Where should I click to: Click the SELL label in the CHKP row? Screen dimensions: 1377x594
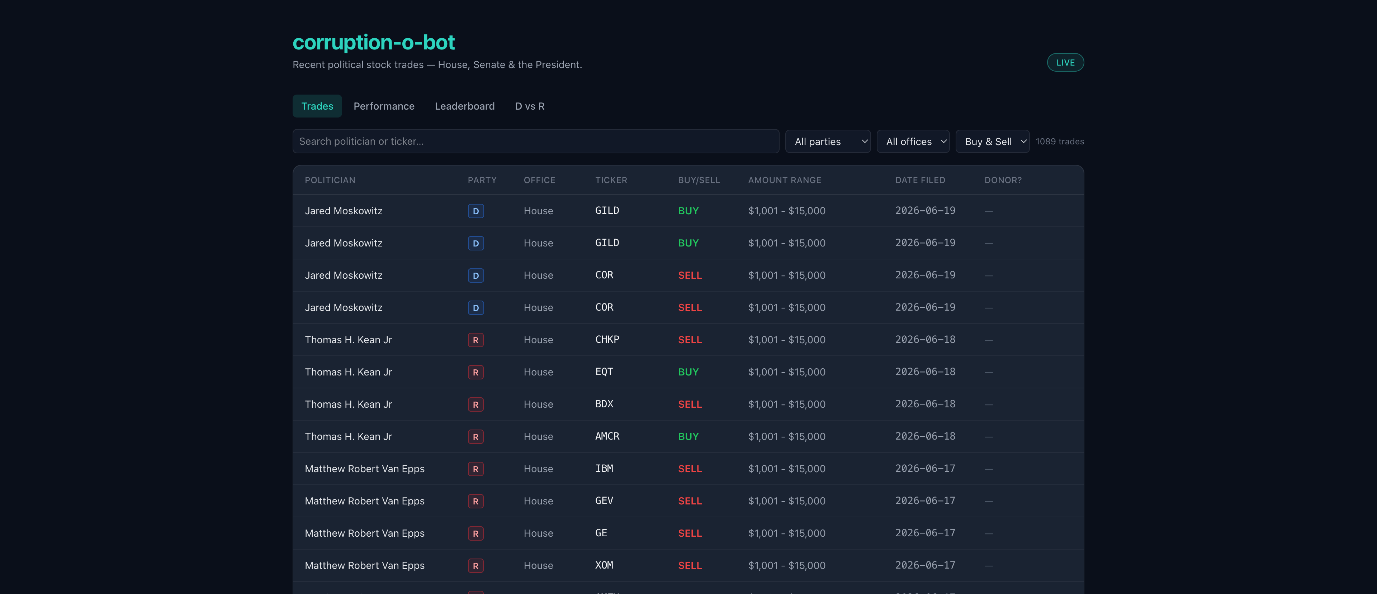[690, 340]
